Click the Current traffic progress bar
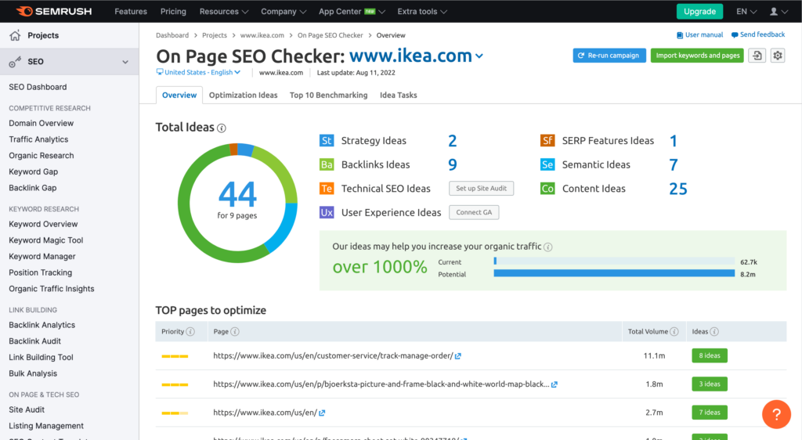 (x=614, y=261)
